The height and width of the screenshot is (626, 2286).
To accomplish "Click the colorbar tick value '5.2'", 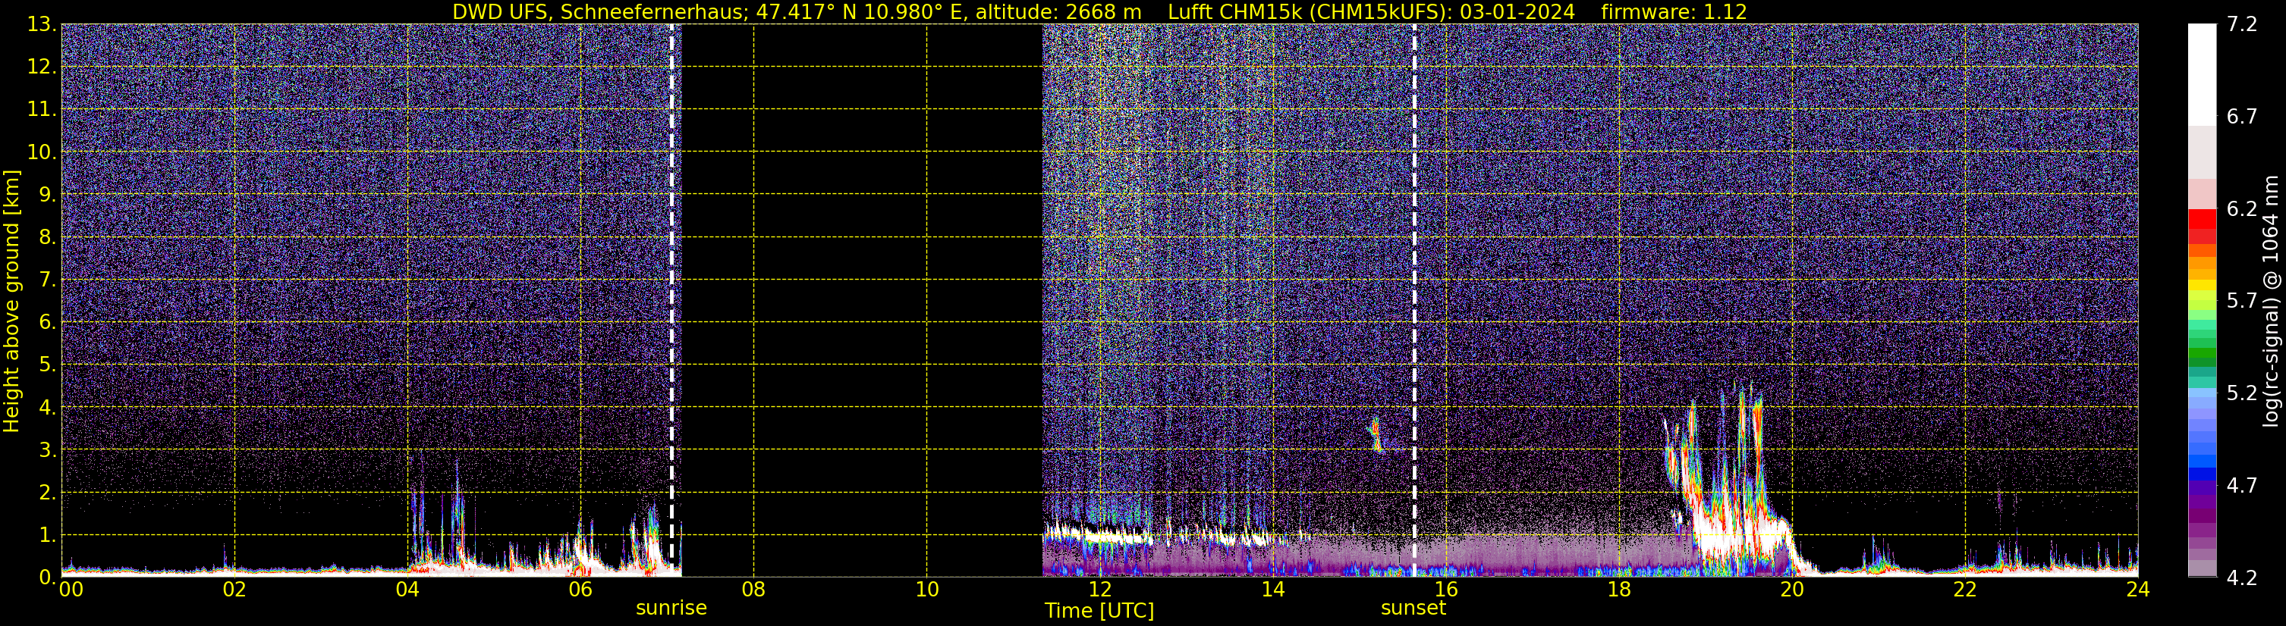I will pos(2242,393).
